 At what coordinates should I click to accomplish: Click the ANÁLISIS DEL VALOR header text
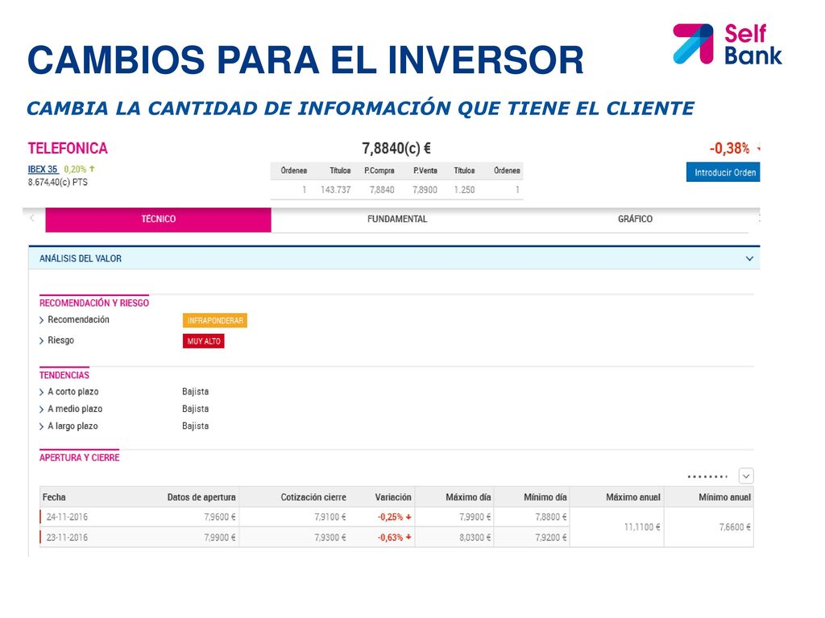81,258
